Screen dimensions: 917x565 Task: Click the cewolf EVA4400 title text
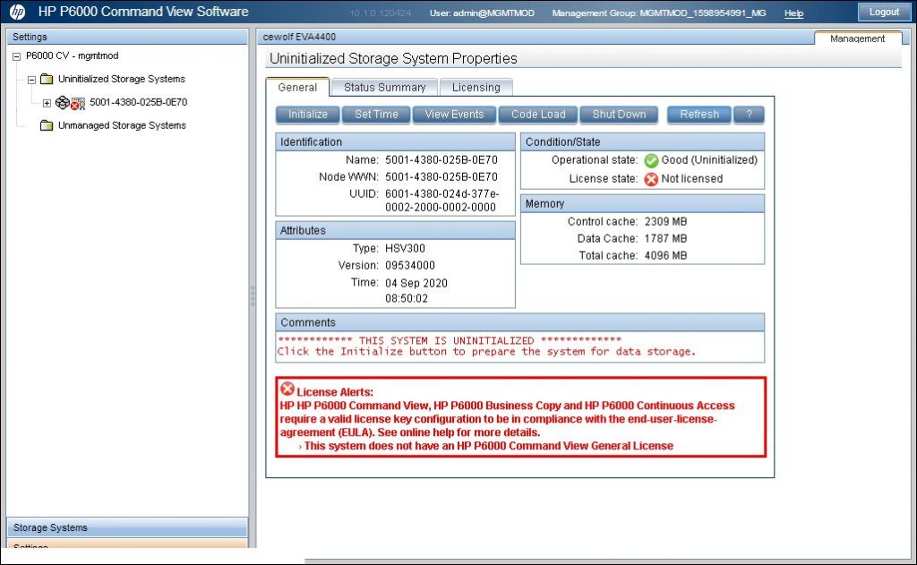coord(299,37)
